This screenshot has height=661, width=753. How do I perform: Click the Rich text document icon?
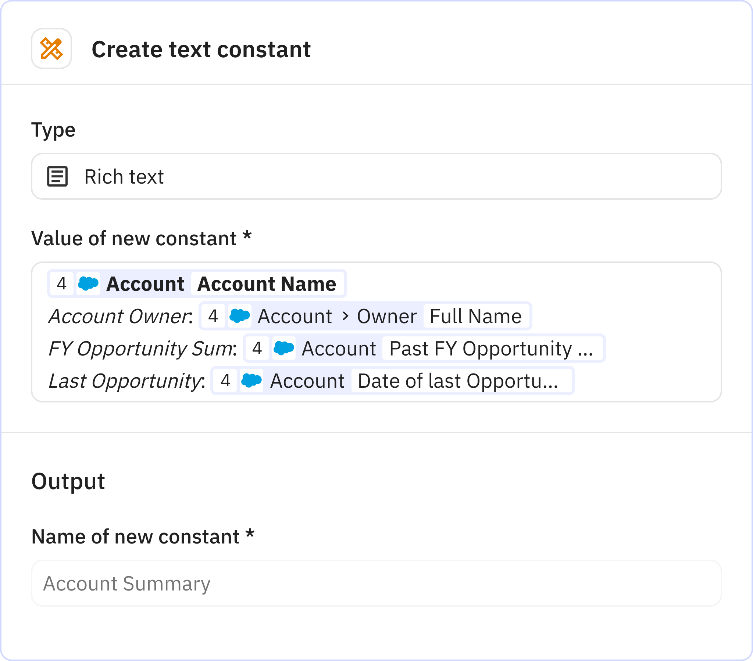(57, 176)
